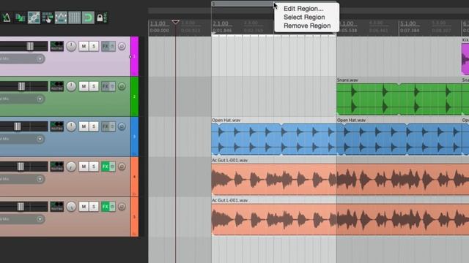Click circular button right of FX, track 1

click(x=122, y=46)
